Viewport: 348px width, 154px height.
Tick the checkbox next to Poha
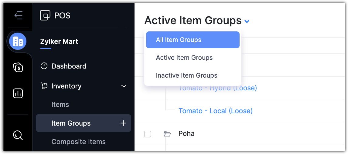148,134
